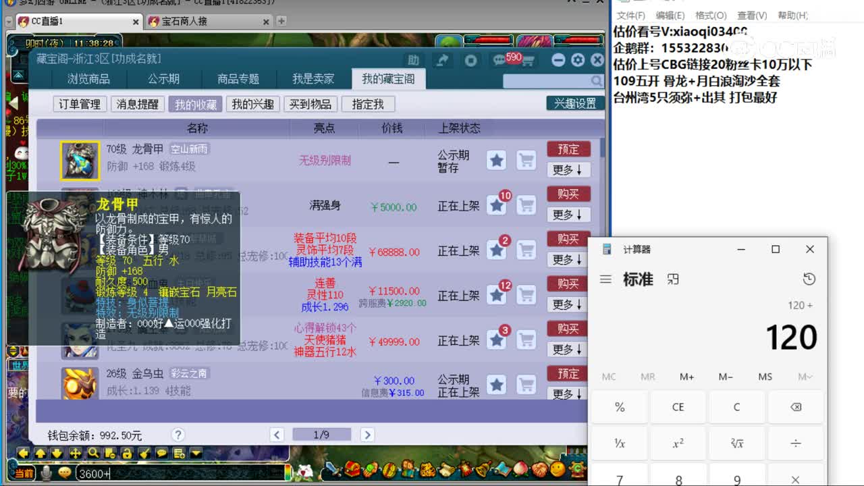Screen dimensions: 864x486
Task: Open 更多 dropdown for the 70级 龙骨甲 listing
Action: click(x=568, y=171)
